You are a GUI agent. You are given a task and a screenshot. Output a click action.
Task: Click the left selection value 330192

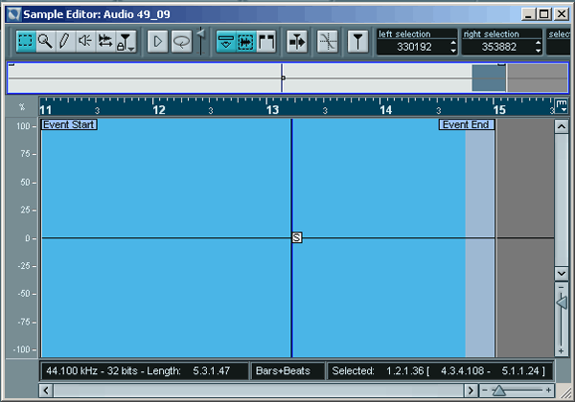click(x=414, y=47)
